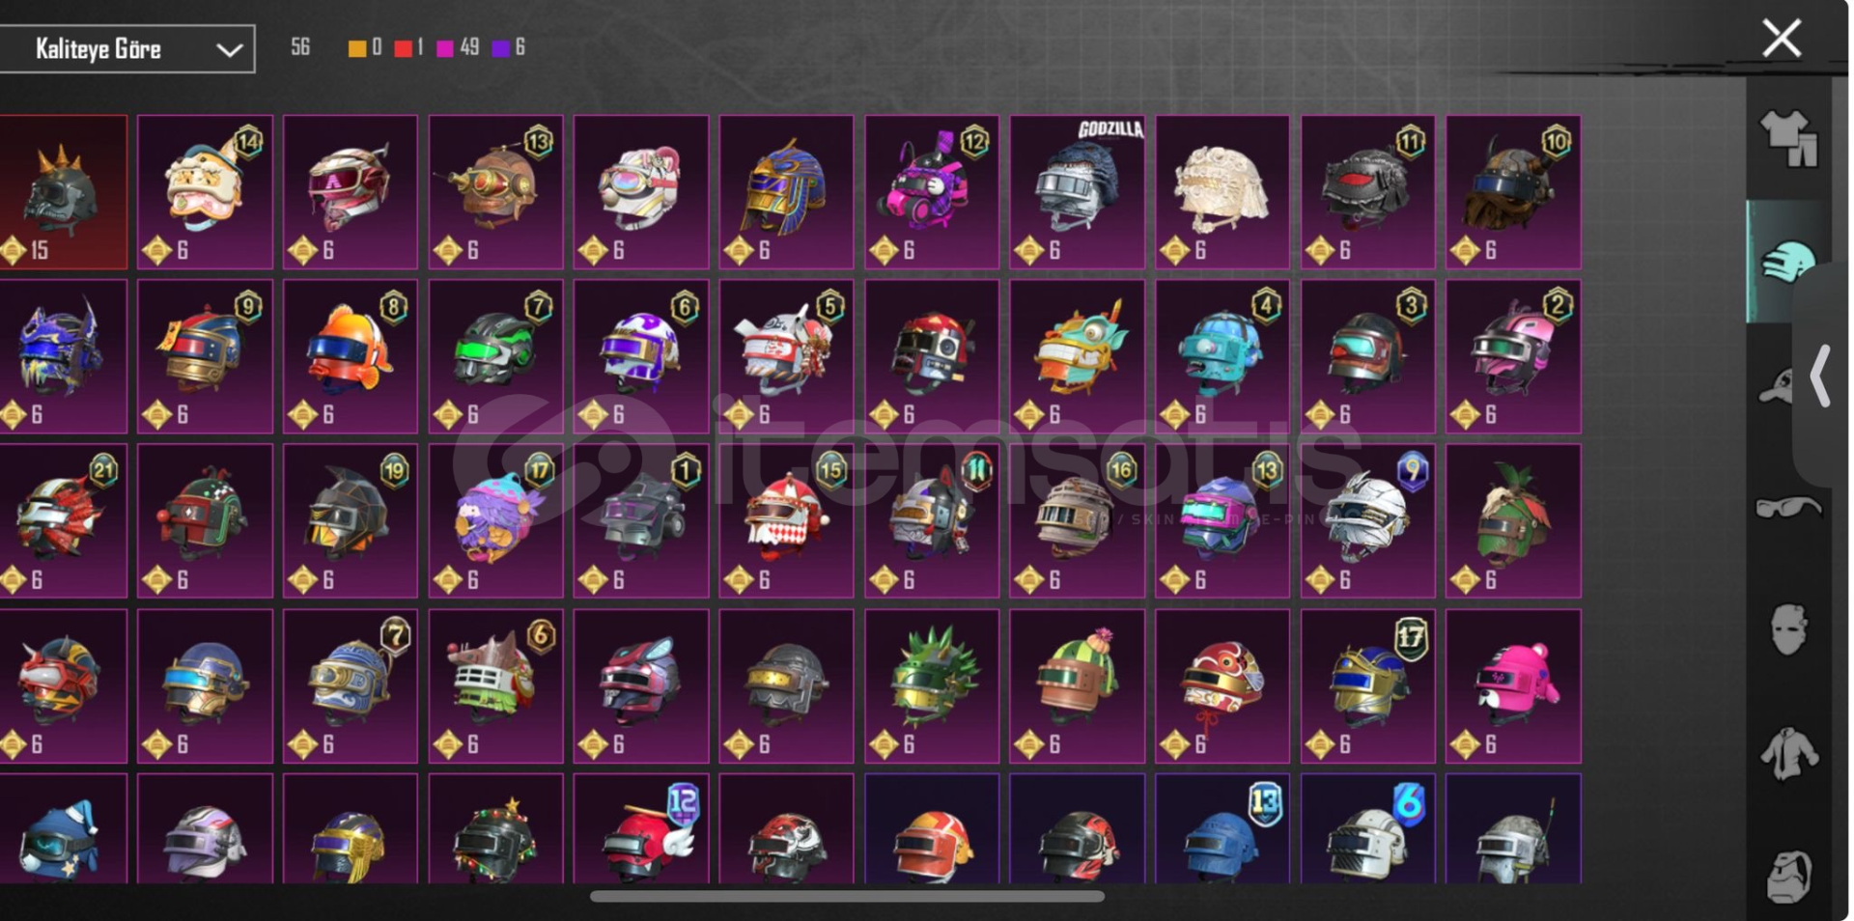Select the red-framed spiked skull helmet
The image size is (1854, 921).
click(62, 192)
